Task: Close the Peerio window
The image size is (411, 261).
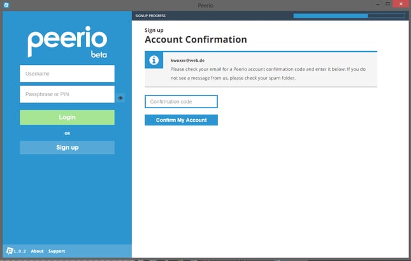Action: point(401,4)
